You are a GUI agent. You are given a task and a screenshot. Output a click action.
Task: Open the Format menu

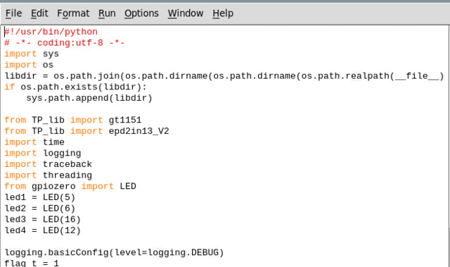(x=73, y=13)
